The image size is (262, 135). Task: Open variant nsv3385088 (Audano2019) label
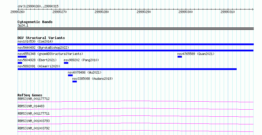92,79
